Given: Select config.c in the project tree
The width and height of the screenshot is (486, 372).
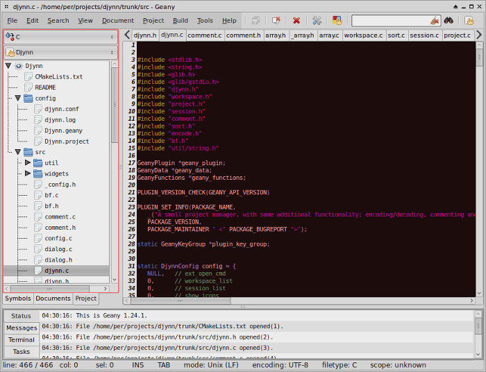Looking at the screenshot, I should tap(58, 239).
